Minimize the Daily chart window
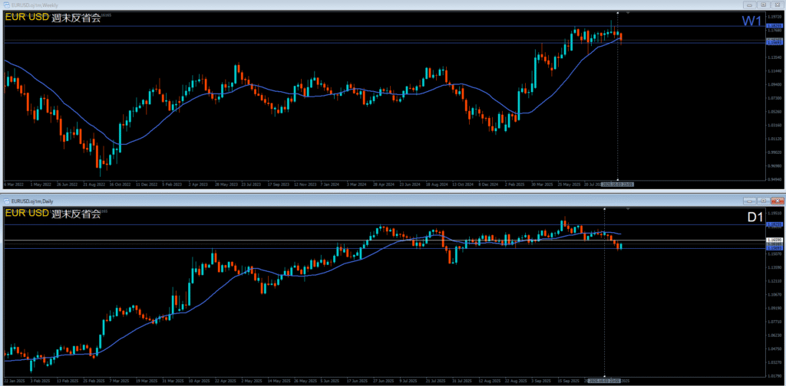The image size is (786, 386). pyautogui.click(x=748, y=200)
